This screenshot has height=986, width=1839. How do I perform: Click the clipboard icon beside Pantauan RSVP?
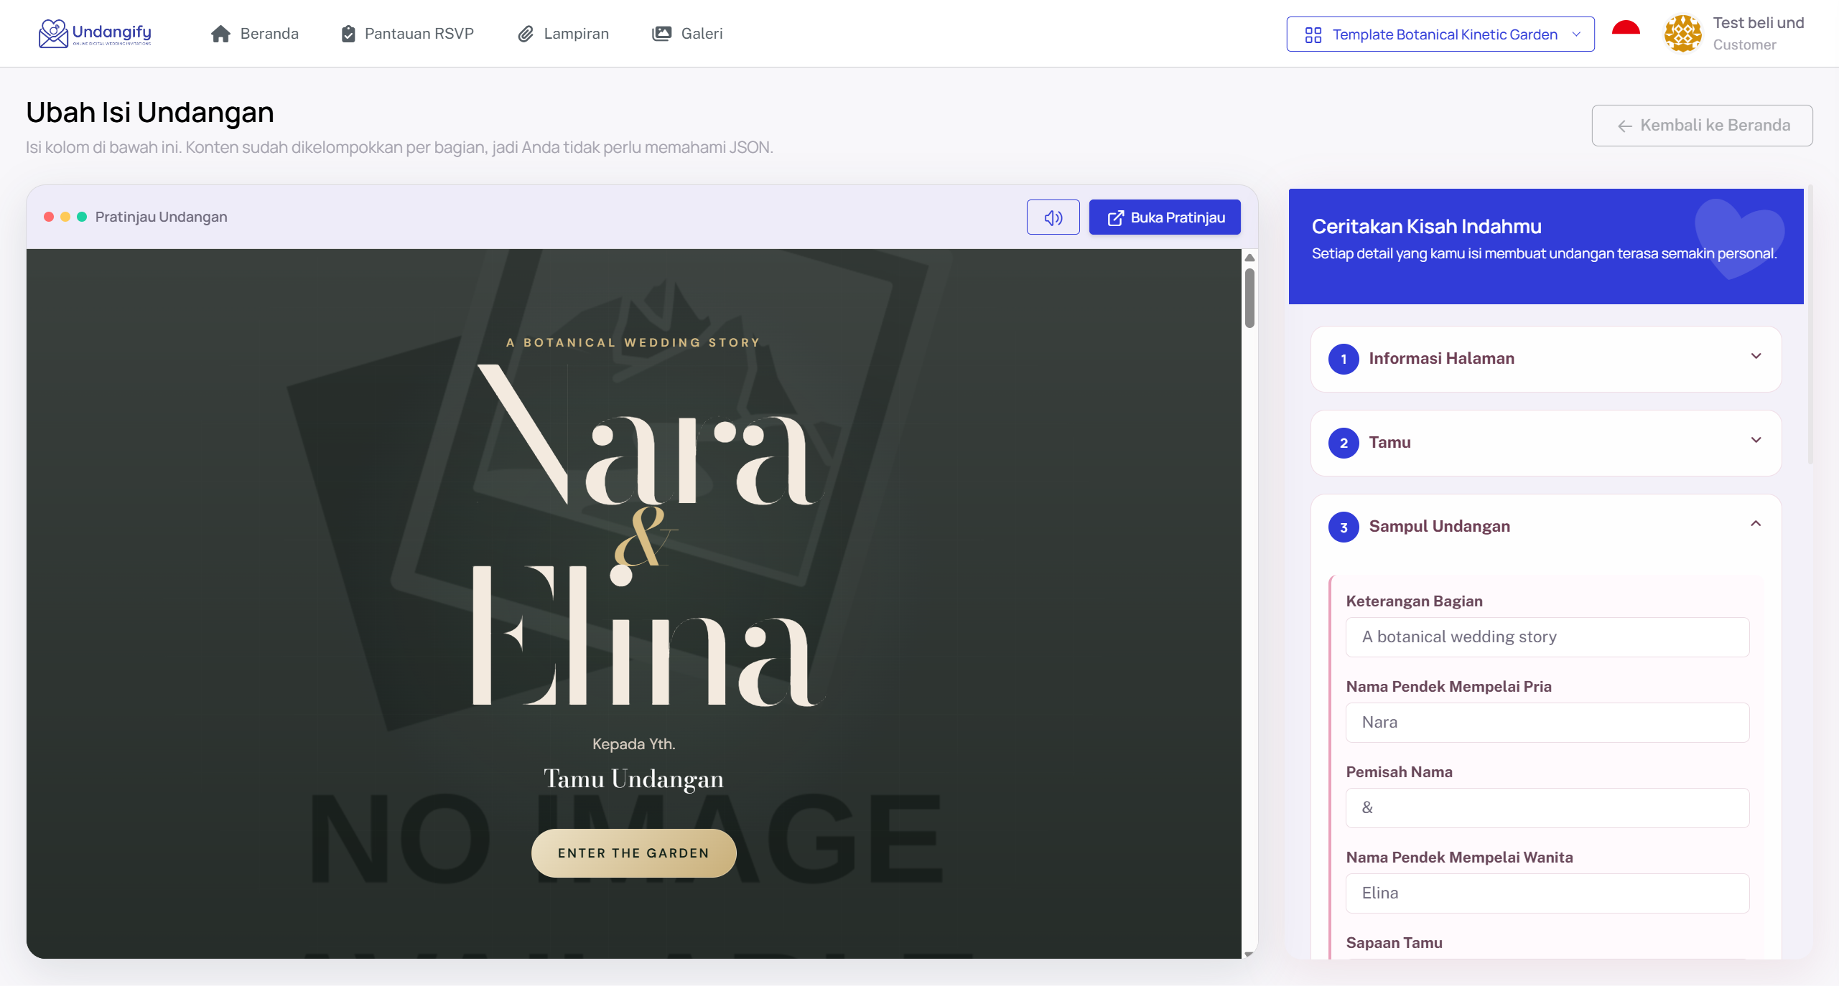348,34
